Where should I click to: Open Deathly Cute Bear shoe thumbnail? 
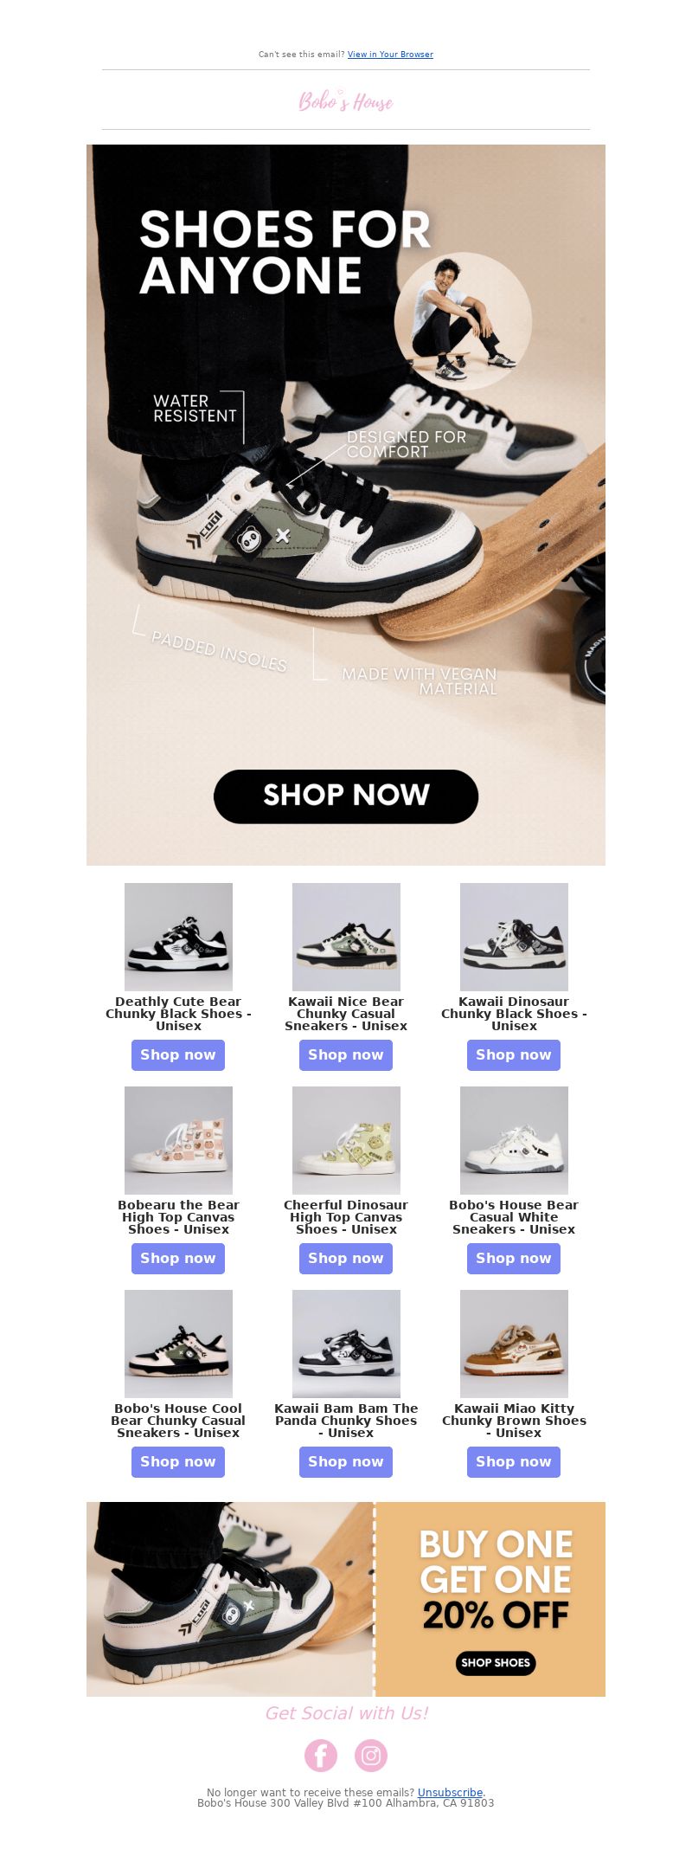pyautogui.click(x=178, y=937)
